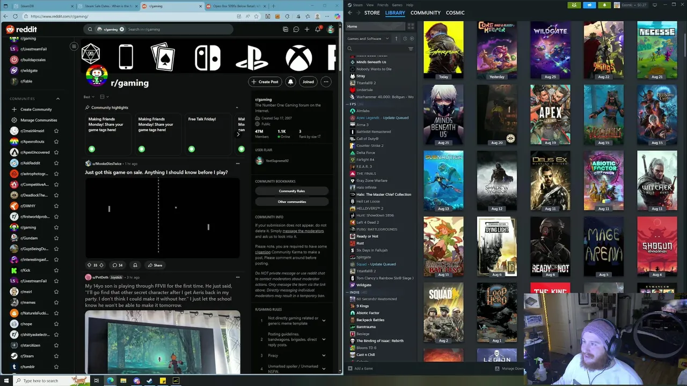This screenshot has height=386, width=687.
Task: Open the Reddit chat icon
Action: (x=296, y=29)
